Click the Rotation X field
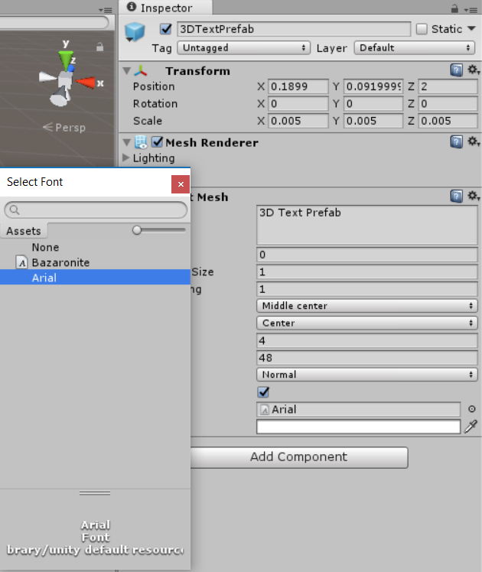The width and height of the screenshot is (482, 572). (298, 103)
